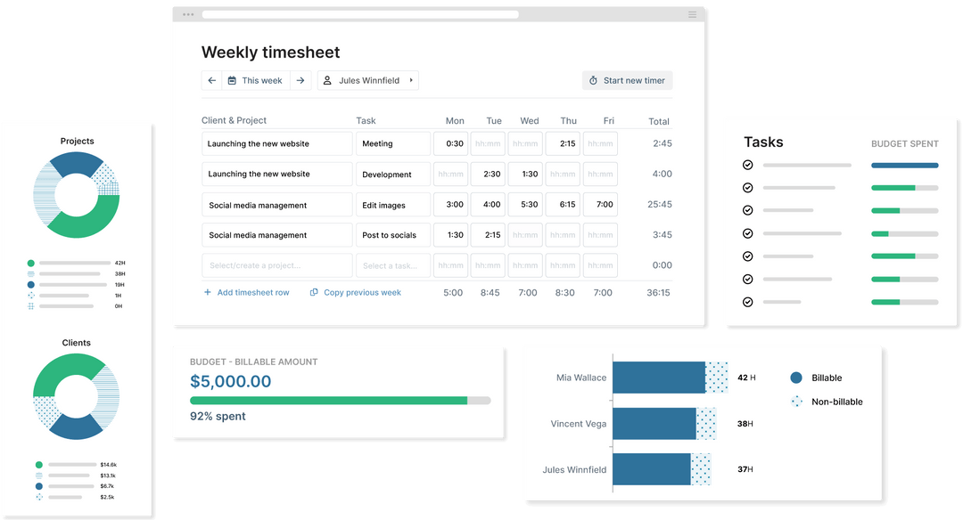Click the plus icon beside Add timesheet row
963x520 pixels.
pyautogui.click(x=206, y=292)
